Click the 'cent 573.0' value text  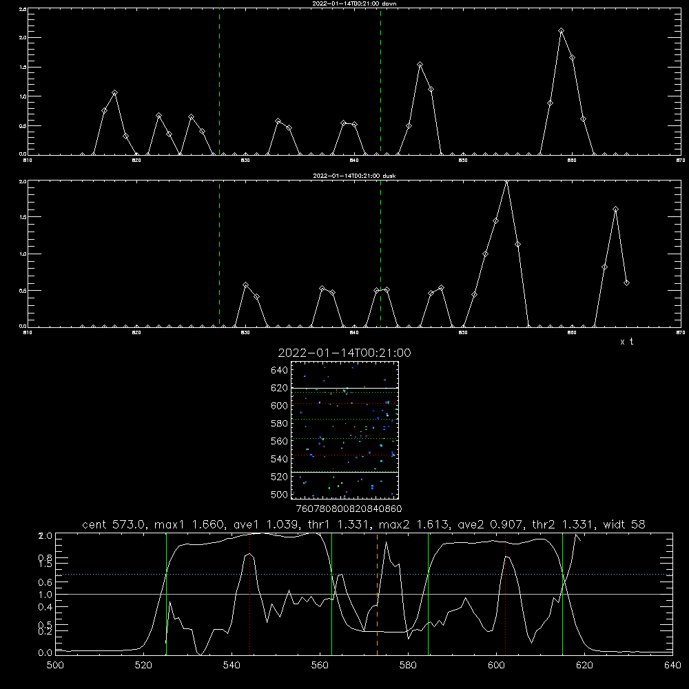tap(114, 524)
